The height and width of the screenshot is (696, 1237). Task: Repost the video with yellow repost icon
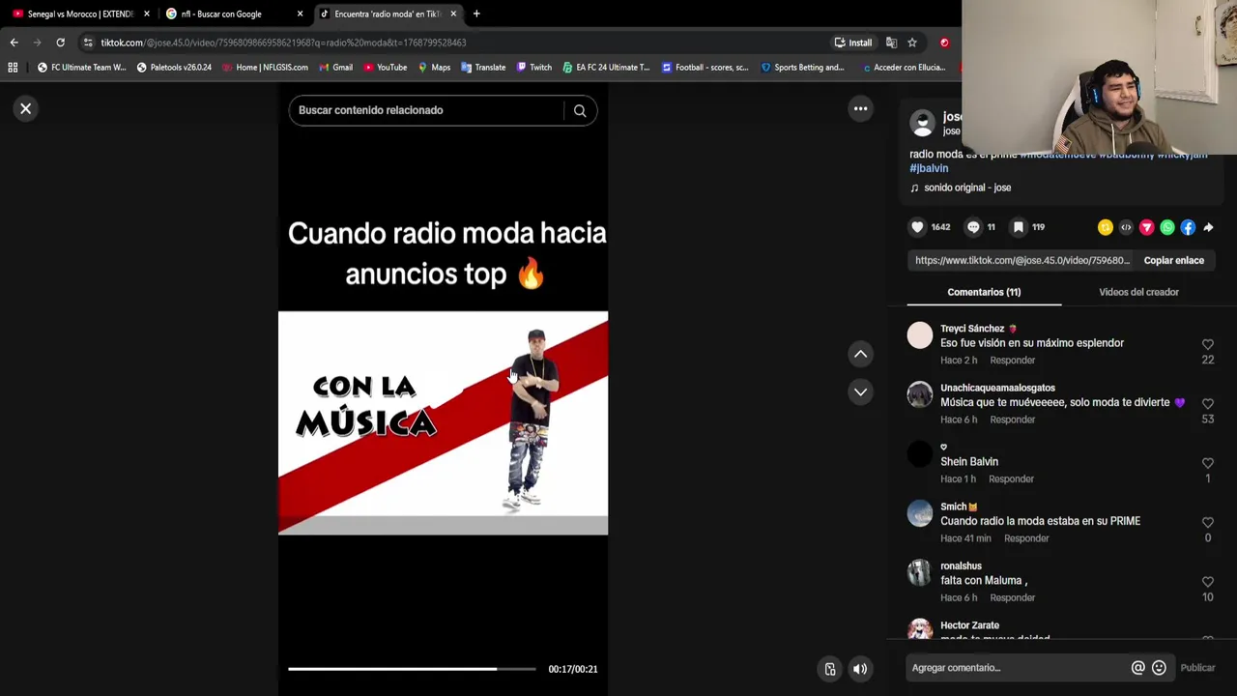click(x=1106, y=227)
